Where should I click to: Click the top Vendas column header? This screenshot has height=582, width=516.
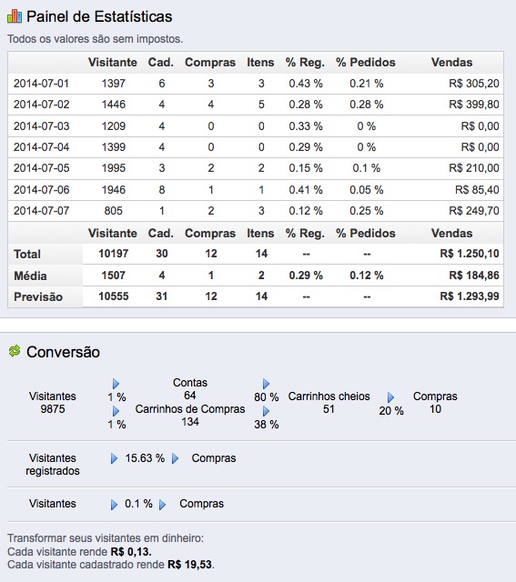(x=451, y=63)
